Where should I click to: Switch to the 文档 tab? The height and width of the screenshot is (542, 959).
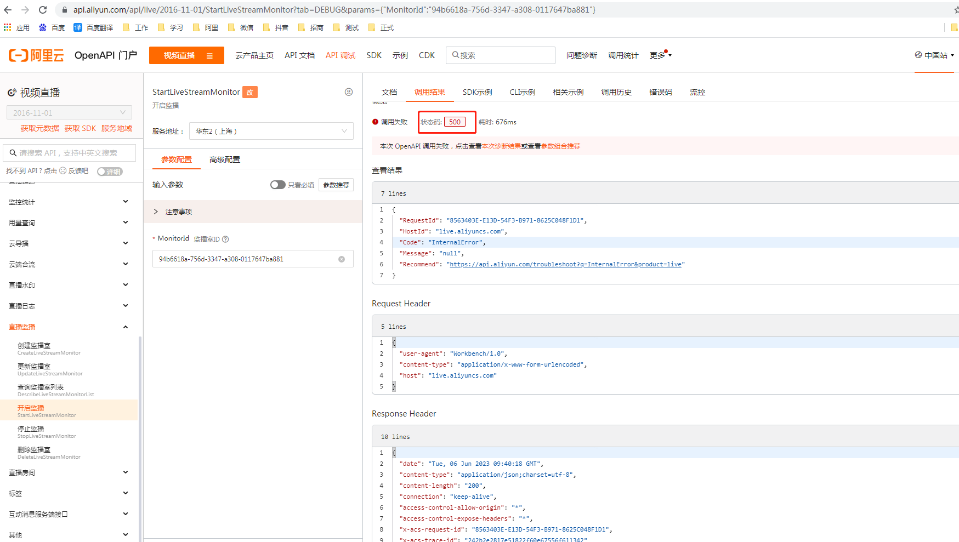click(x=389, y=92)
